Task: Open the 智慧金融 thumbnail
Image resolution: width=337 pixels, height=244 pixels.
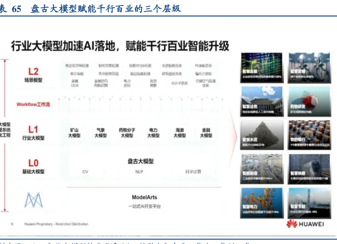Action: (261, 67)
